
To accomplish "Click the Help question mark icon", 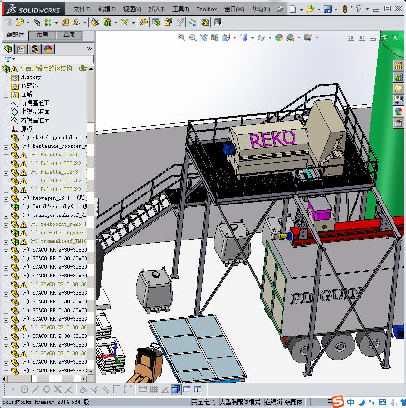I will pyautogui.click(x=359, y=9).
